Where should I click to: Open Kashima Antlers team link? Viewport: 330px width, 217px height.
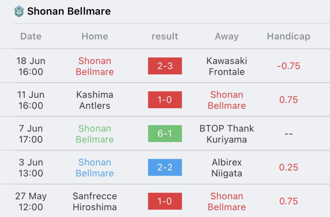(95, 100)
